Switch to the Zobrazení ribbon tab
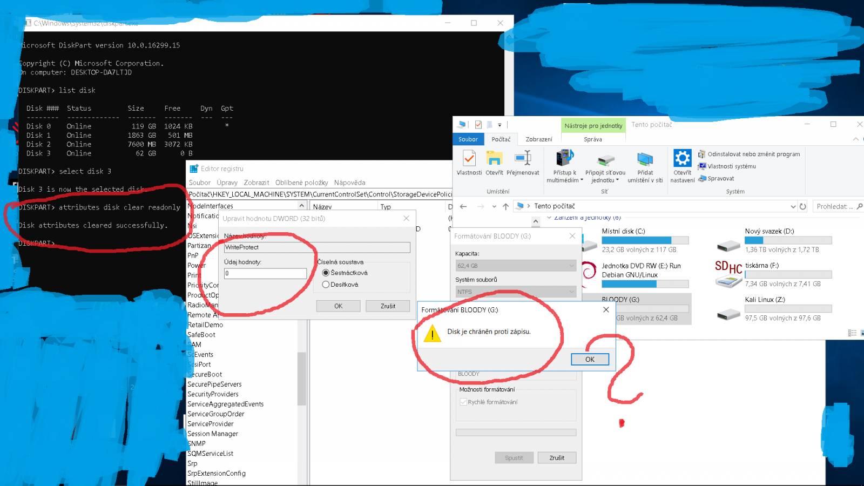Image resolution: width=864 pixels, height=486 pixels. tap(539, 139)
